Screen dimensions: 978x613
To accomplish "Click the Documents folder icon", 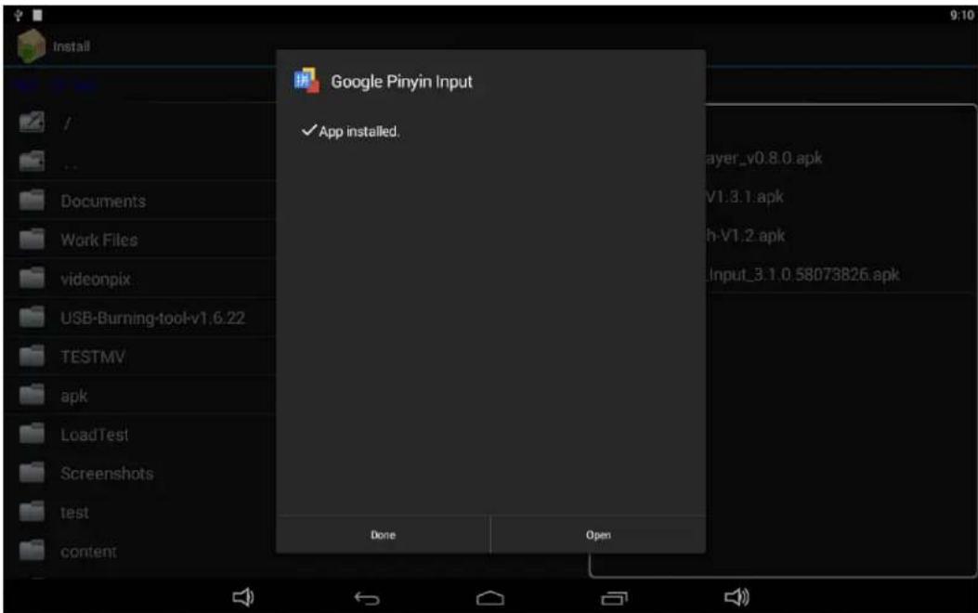I will pos(32,201).
